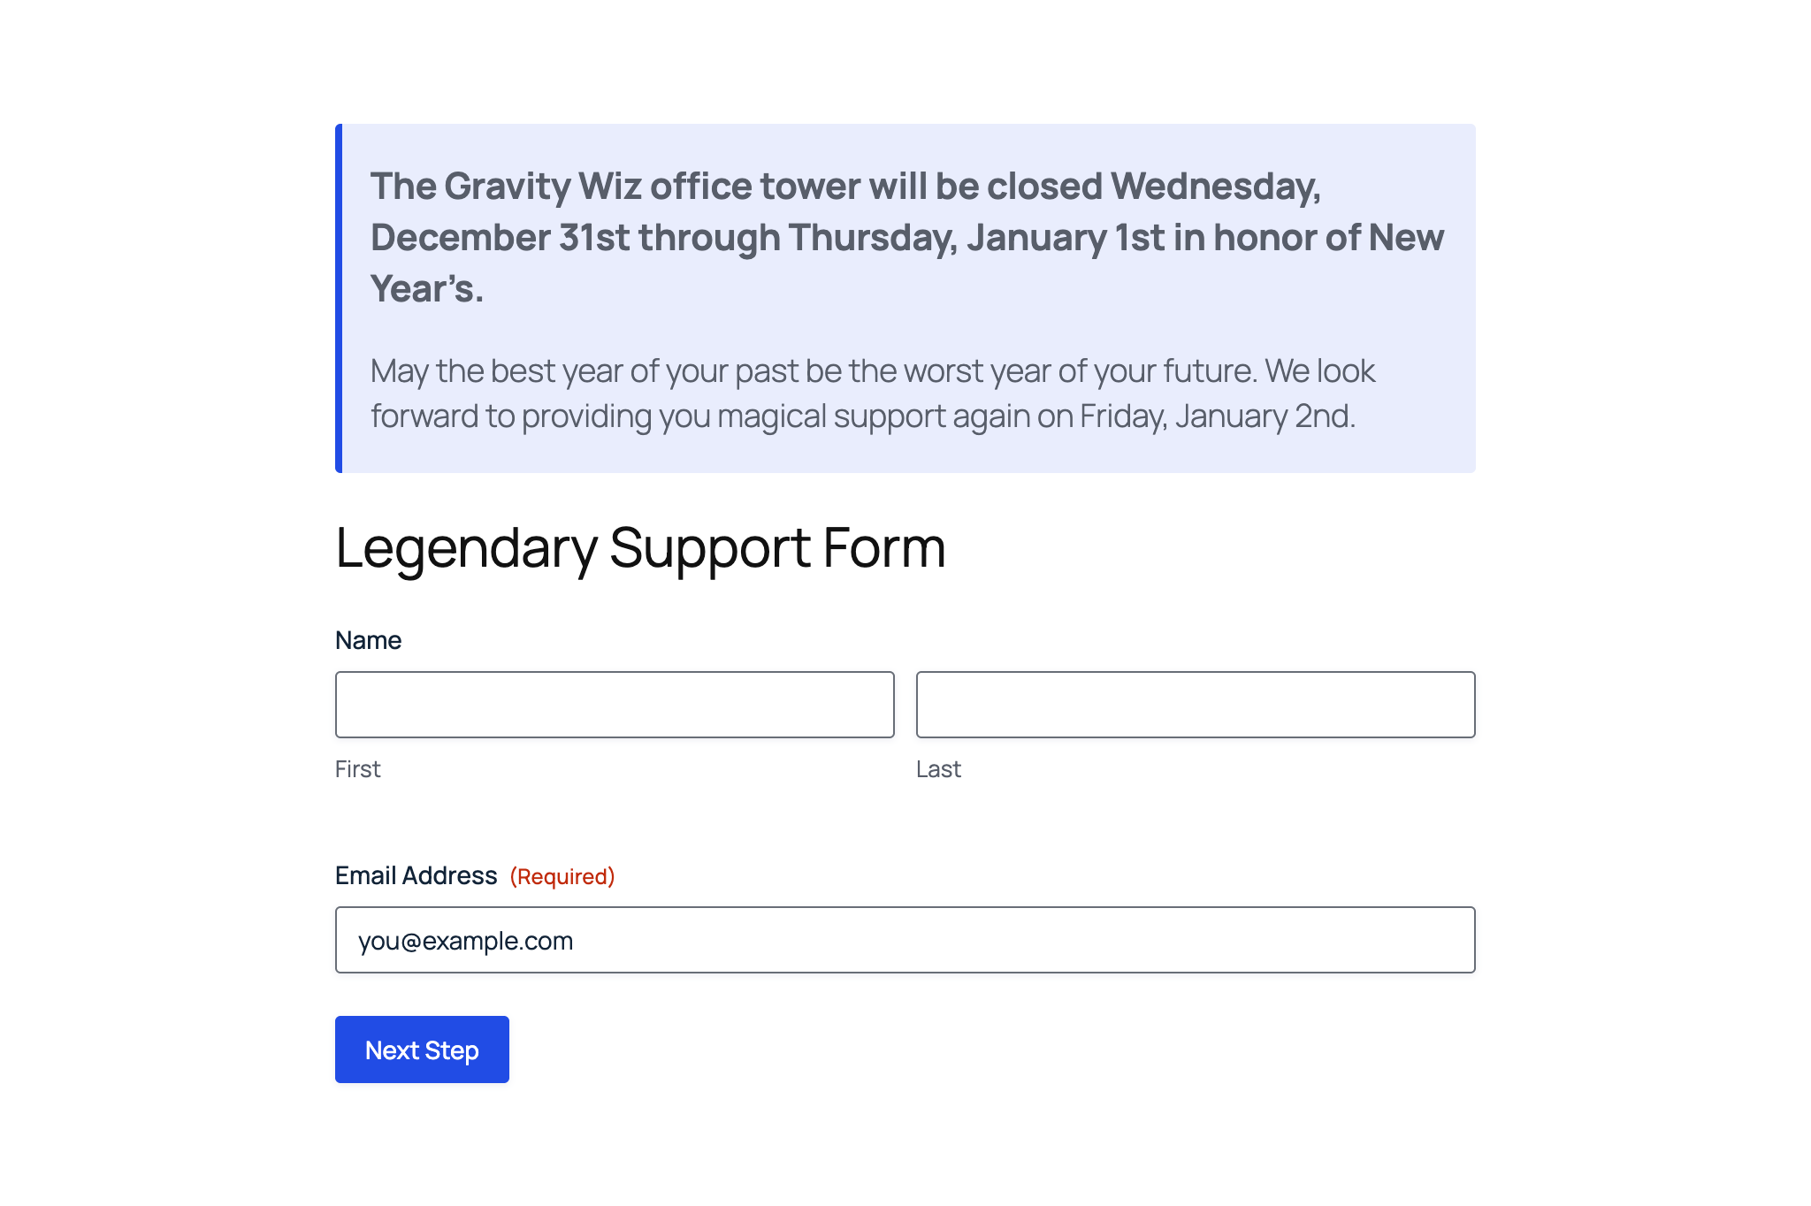Click the First name input field
1811x1206 pixels.
pos(615,705)
